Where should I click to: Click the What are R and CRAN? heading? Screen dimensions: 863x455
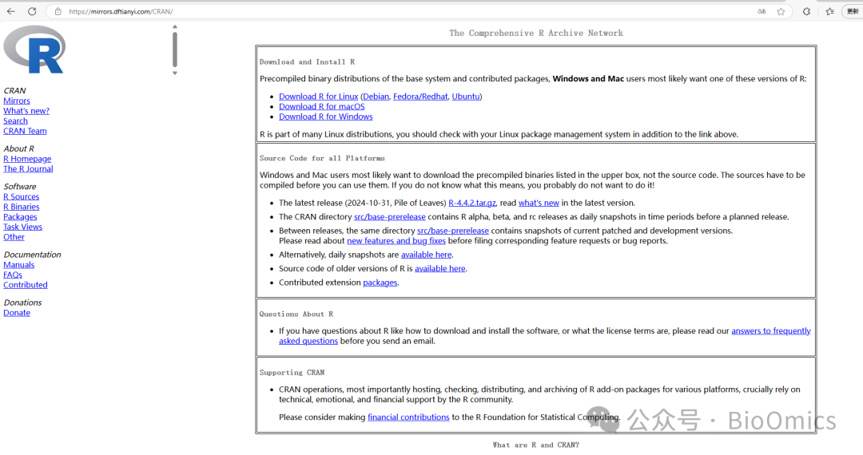(x=535, y=445)
